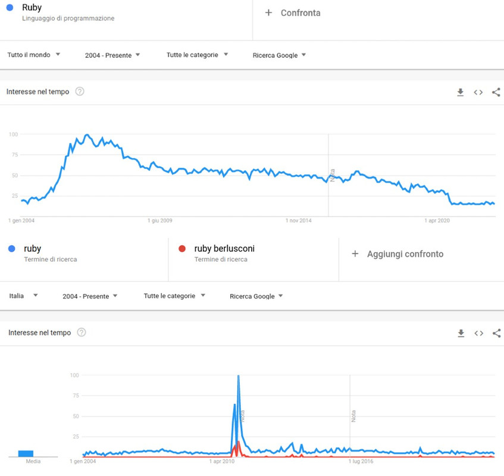Click the plus icon next to Aggiungi confronto

tap(355, 253)
